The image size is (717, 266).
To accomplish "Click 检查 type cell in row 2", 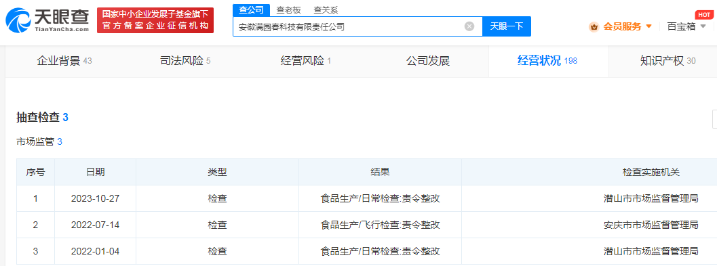I will pyautogui.click(x=217, y=225).
